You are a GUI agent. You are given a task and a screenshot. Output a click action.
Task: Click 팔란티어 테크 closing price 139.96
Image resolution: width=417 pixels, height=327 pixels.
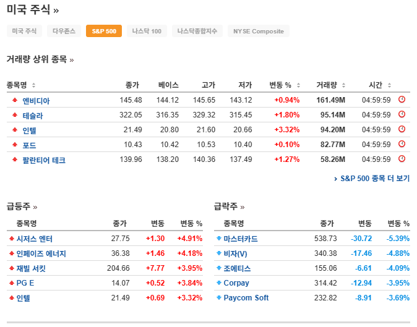[x=131, y=159]
